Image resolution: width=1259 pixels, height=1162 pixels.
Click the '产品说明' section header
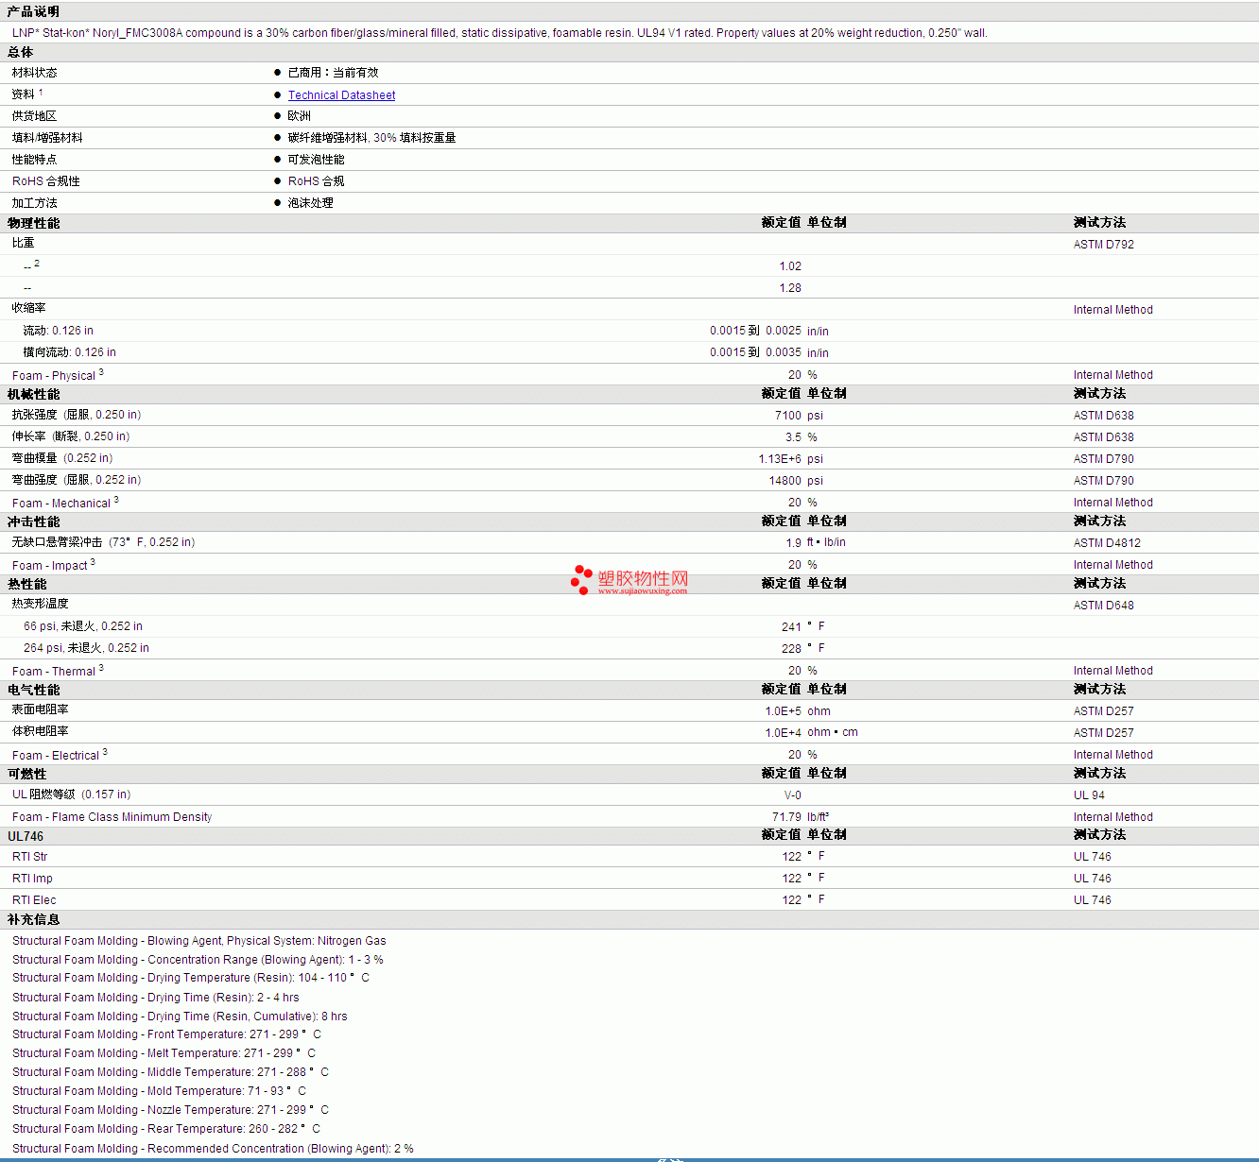pos(33,11)
